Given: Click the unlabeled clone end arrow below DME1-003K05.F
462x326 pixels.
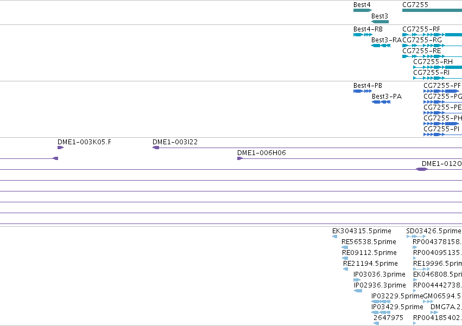Looking at the screenshot, I should (55, 158).
